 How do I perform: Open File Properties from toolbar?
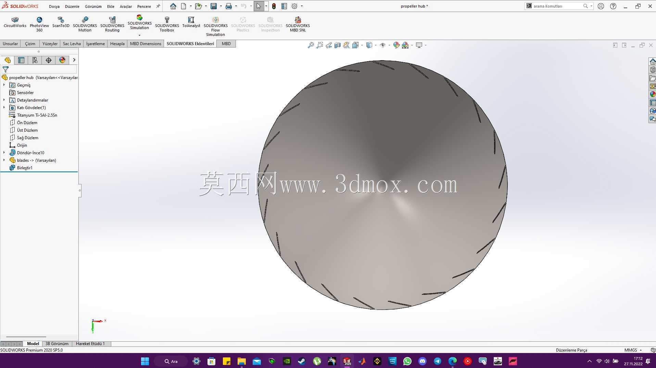(284, 6)
